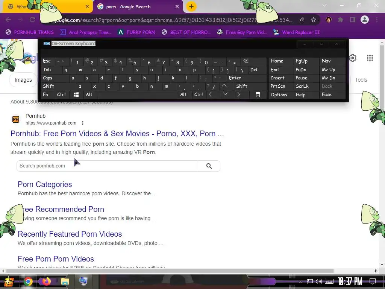385x289 pixels.
Task: Click the down arrow key on keyboard
Action: [x=225, y=94]
